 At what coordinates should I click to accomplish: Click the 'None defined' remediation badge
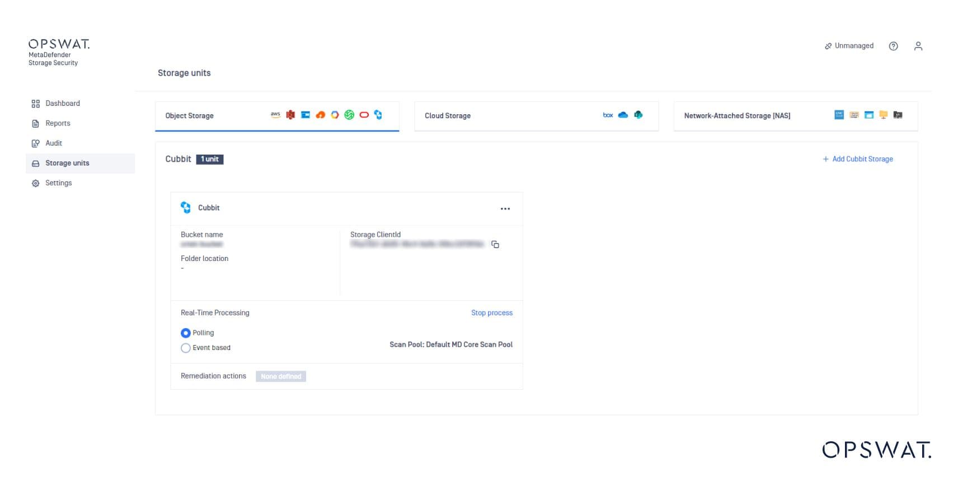point(281,376)
